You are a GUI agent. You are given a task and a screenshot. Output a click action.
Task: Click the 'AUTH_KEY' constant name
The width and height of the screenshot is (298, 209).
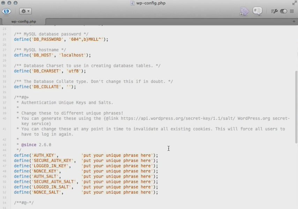click(44, 155)
